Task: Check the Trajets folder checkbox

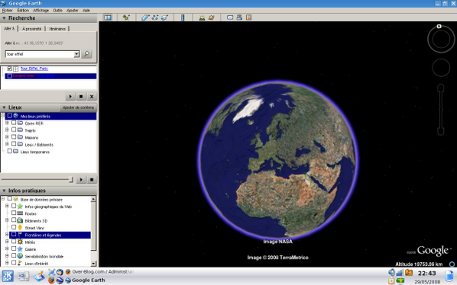Action: 14,130
